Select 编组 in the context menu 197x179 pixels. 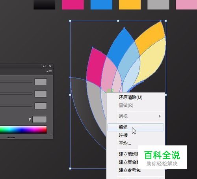(x=136, y=127)
